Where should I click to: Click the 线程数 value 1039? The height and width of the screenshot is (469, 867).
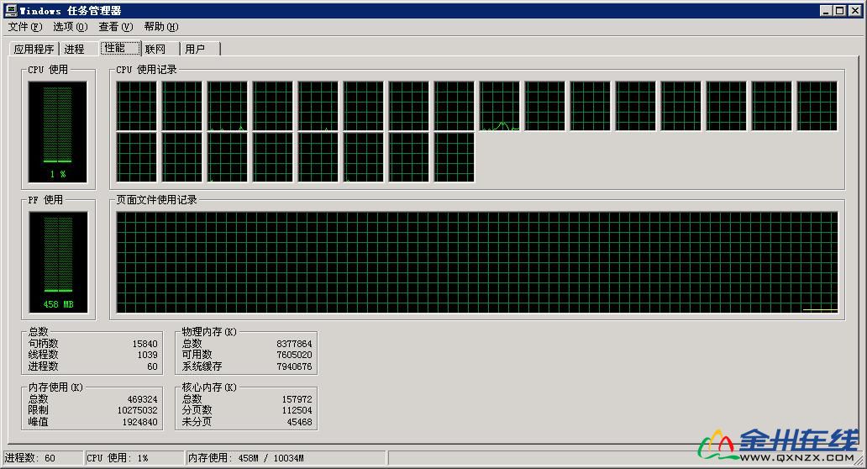click(148, 355)
